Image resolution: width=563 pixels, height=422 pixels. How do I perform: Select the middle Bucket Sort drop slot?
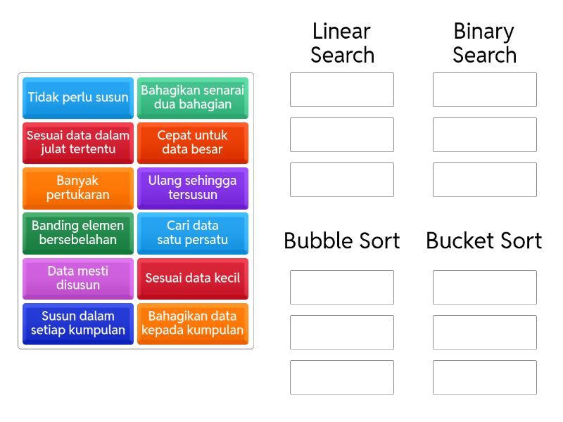pos(485,333)
